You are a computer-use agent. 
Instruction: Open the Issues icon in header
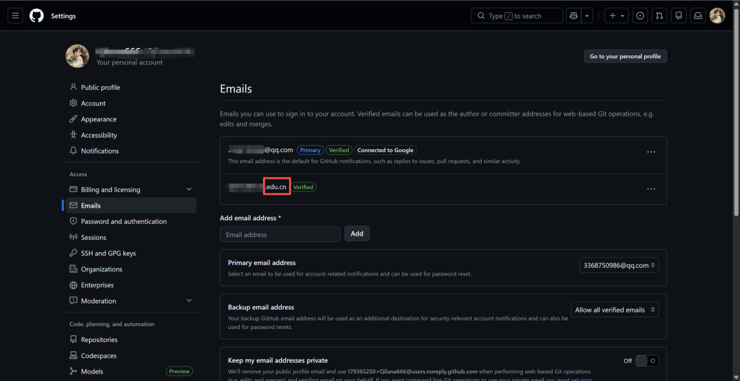click(640, 16)
